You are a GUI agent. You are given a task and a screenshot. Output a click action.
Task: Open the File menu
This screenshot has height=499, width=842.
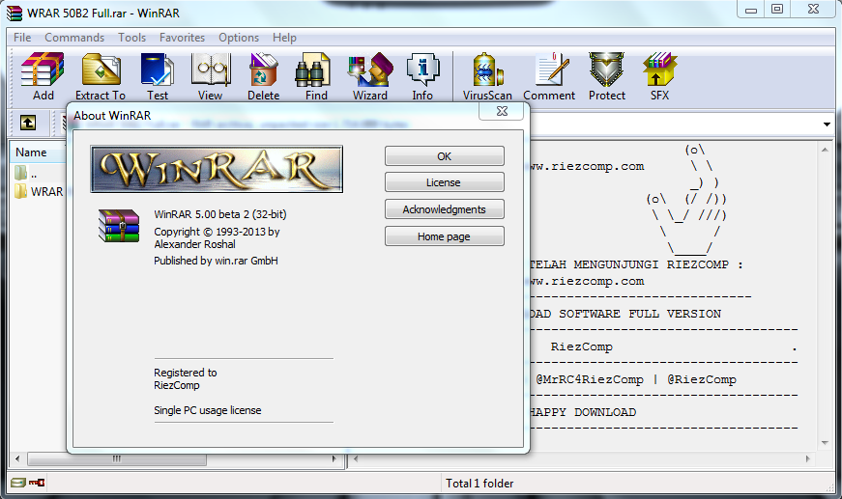point(22,38)
